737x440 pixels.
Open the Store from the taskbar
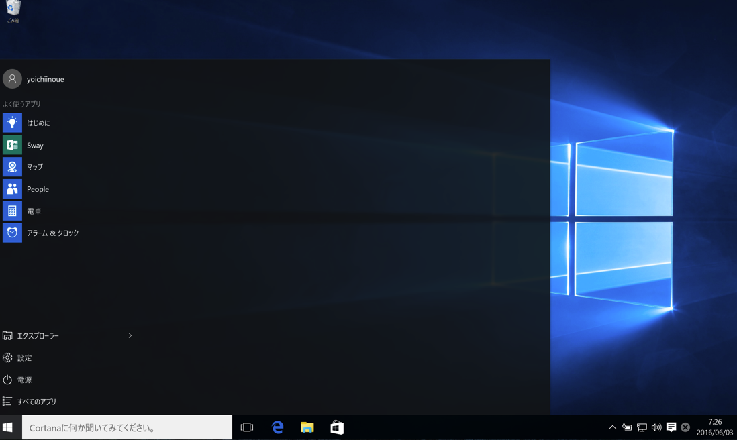(x=337, y=427)
